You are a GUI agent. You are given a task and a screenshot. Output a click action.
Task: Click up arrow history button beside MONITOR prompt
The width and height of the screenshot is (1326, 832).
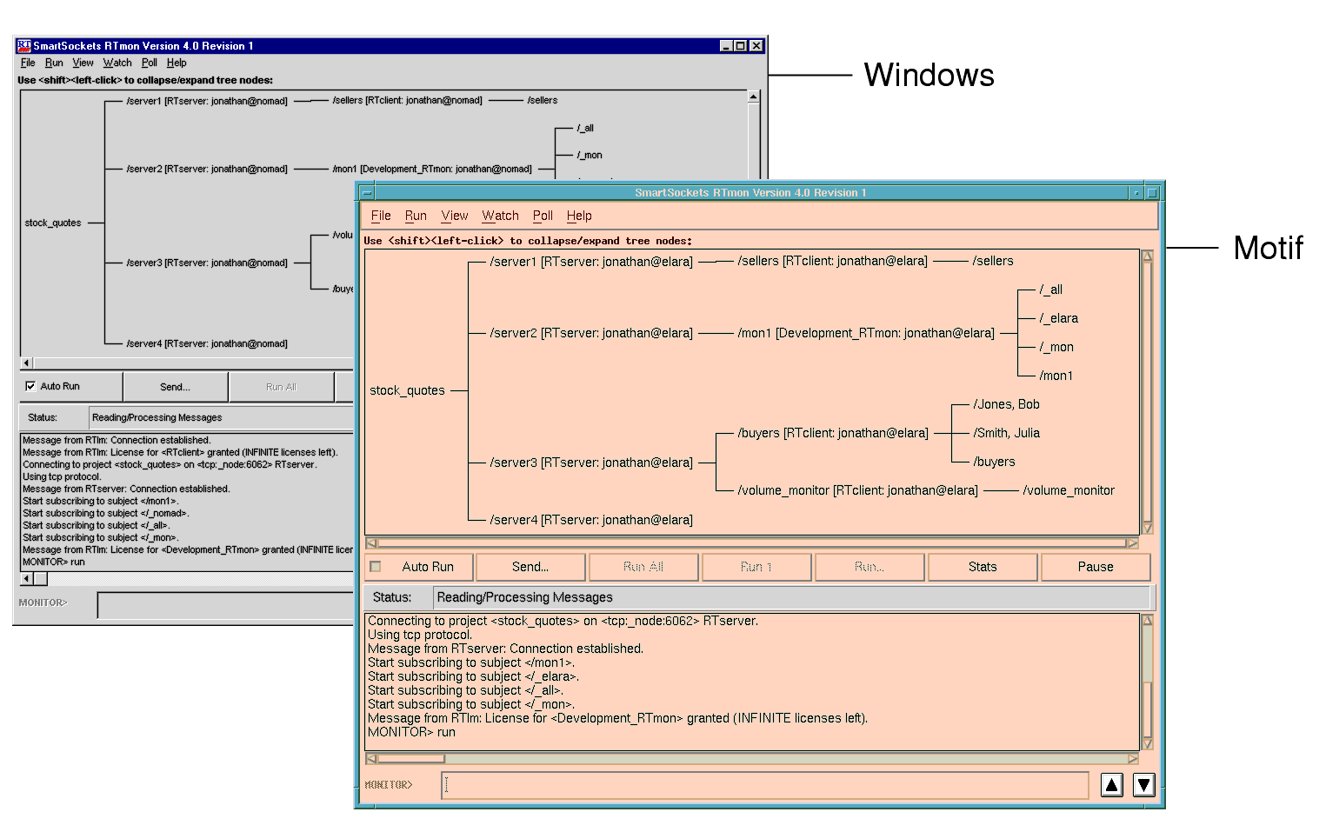(x=1112, y=785)
